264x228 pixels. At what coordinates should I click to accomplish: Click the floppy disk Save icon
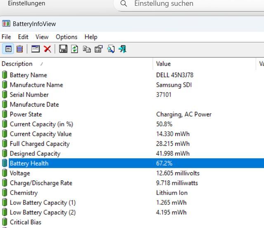pos(63,49)
